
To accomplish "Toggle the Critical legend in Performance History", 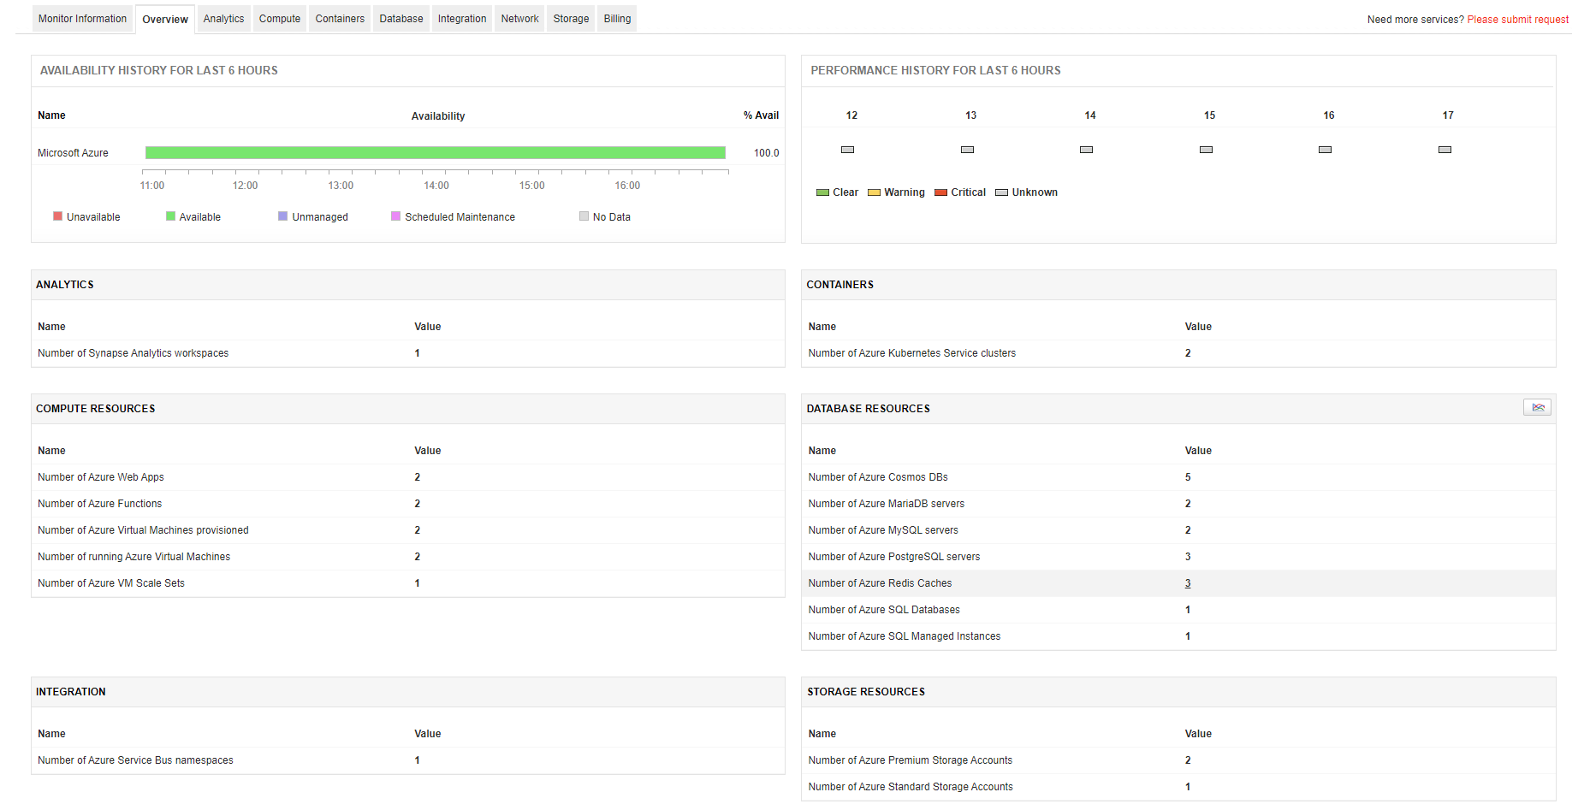I will (940, 192).
